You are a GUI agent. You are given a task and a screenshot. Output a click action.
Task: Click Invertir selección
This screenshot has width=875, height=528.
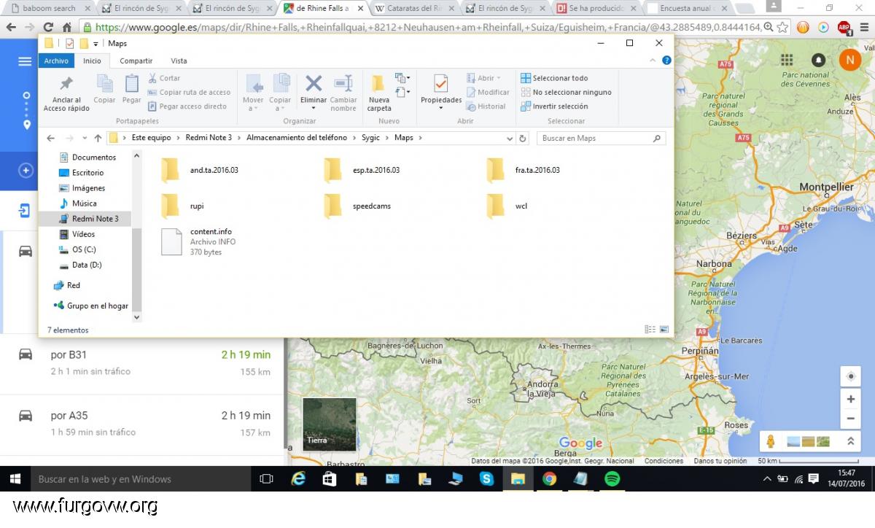pos(554,106)
